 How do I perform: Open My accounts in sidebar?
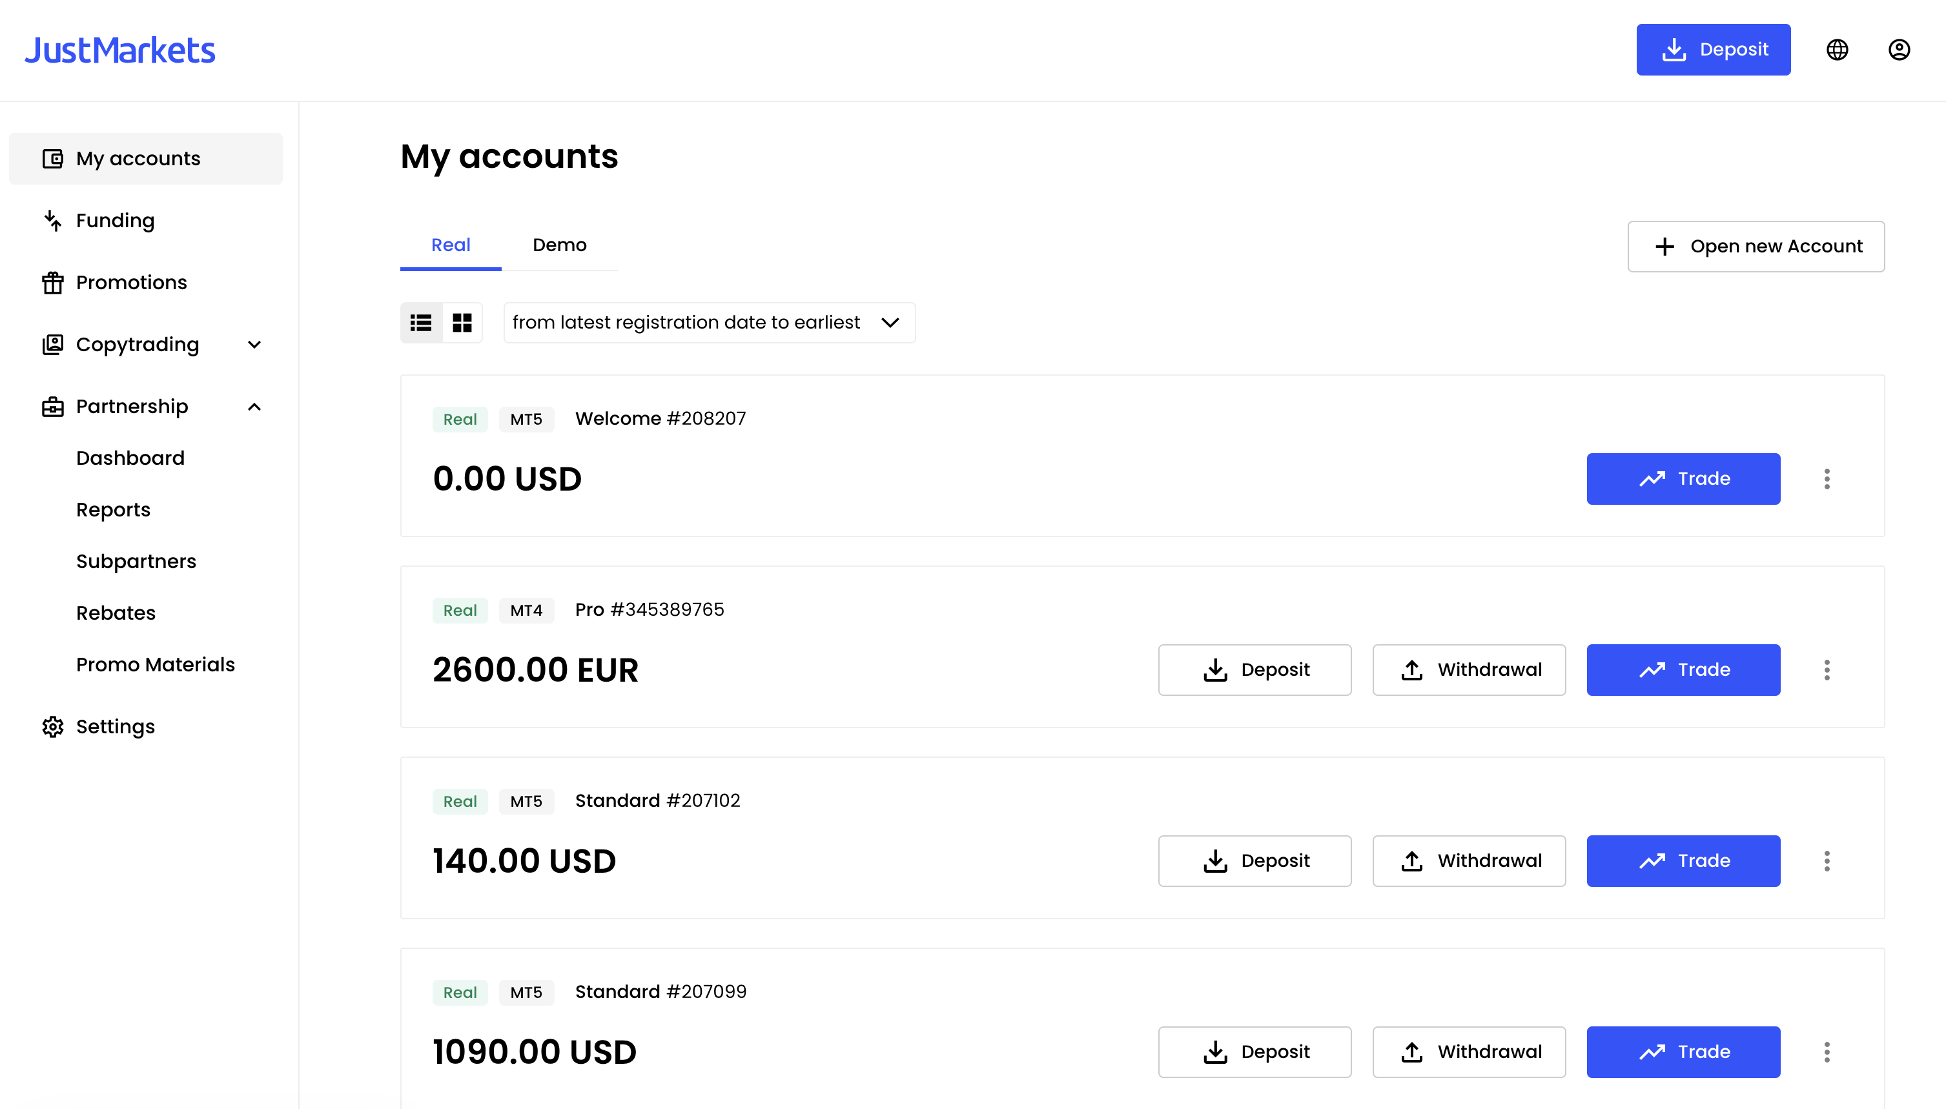click(145, 158)
